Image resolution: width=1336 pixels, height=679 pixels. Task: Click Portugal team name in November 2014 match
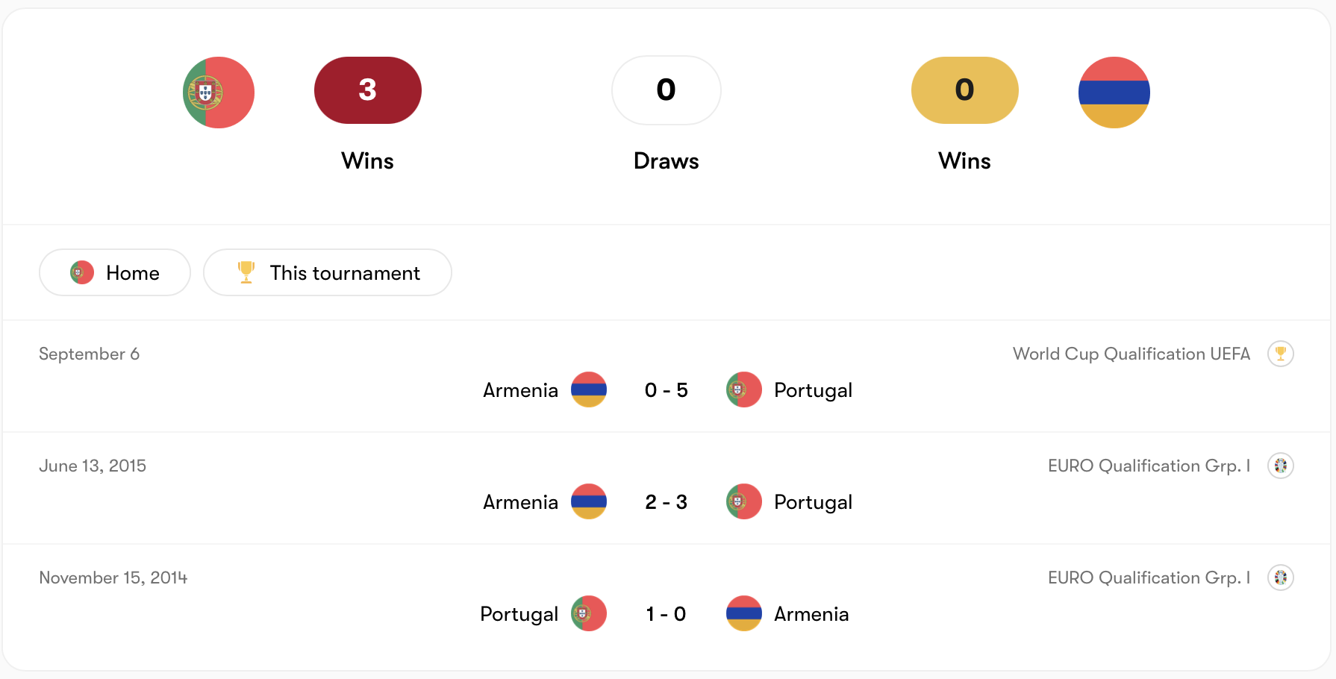[x=519, y=614]
